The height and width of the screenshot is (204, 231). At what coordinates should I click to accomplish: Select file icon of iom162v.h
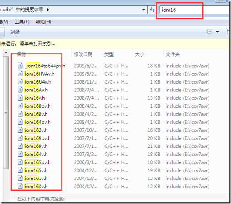20,130
